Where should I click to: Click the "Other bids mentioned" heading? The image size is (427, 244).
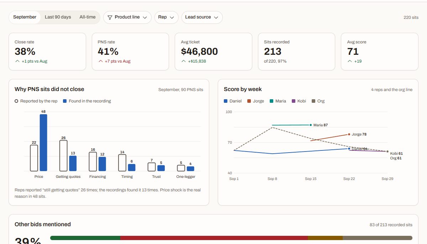point(43,224)
